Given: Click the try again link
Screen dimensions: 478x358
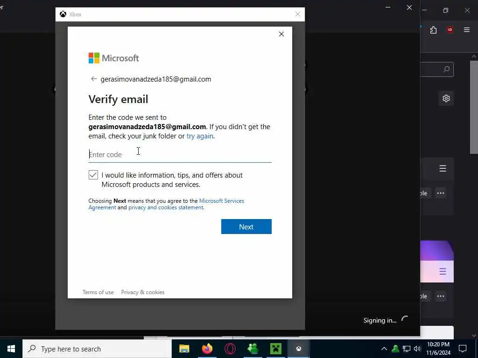Looking at the screenshot, I should (x=200, y=136).
